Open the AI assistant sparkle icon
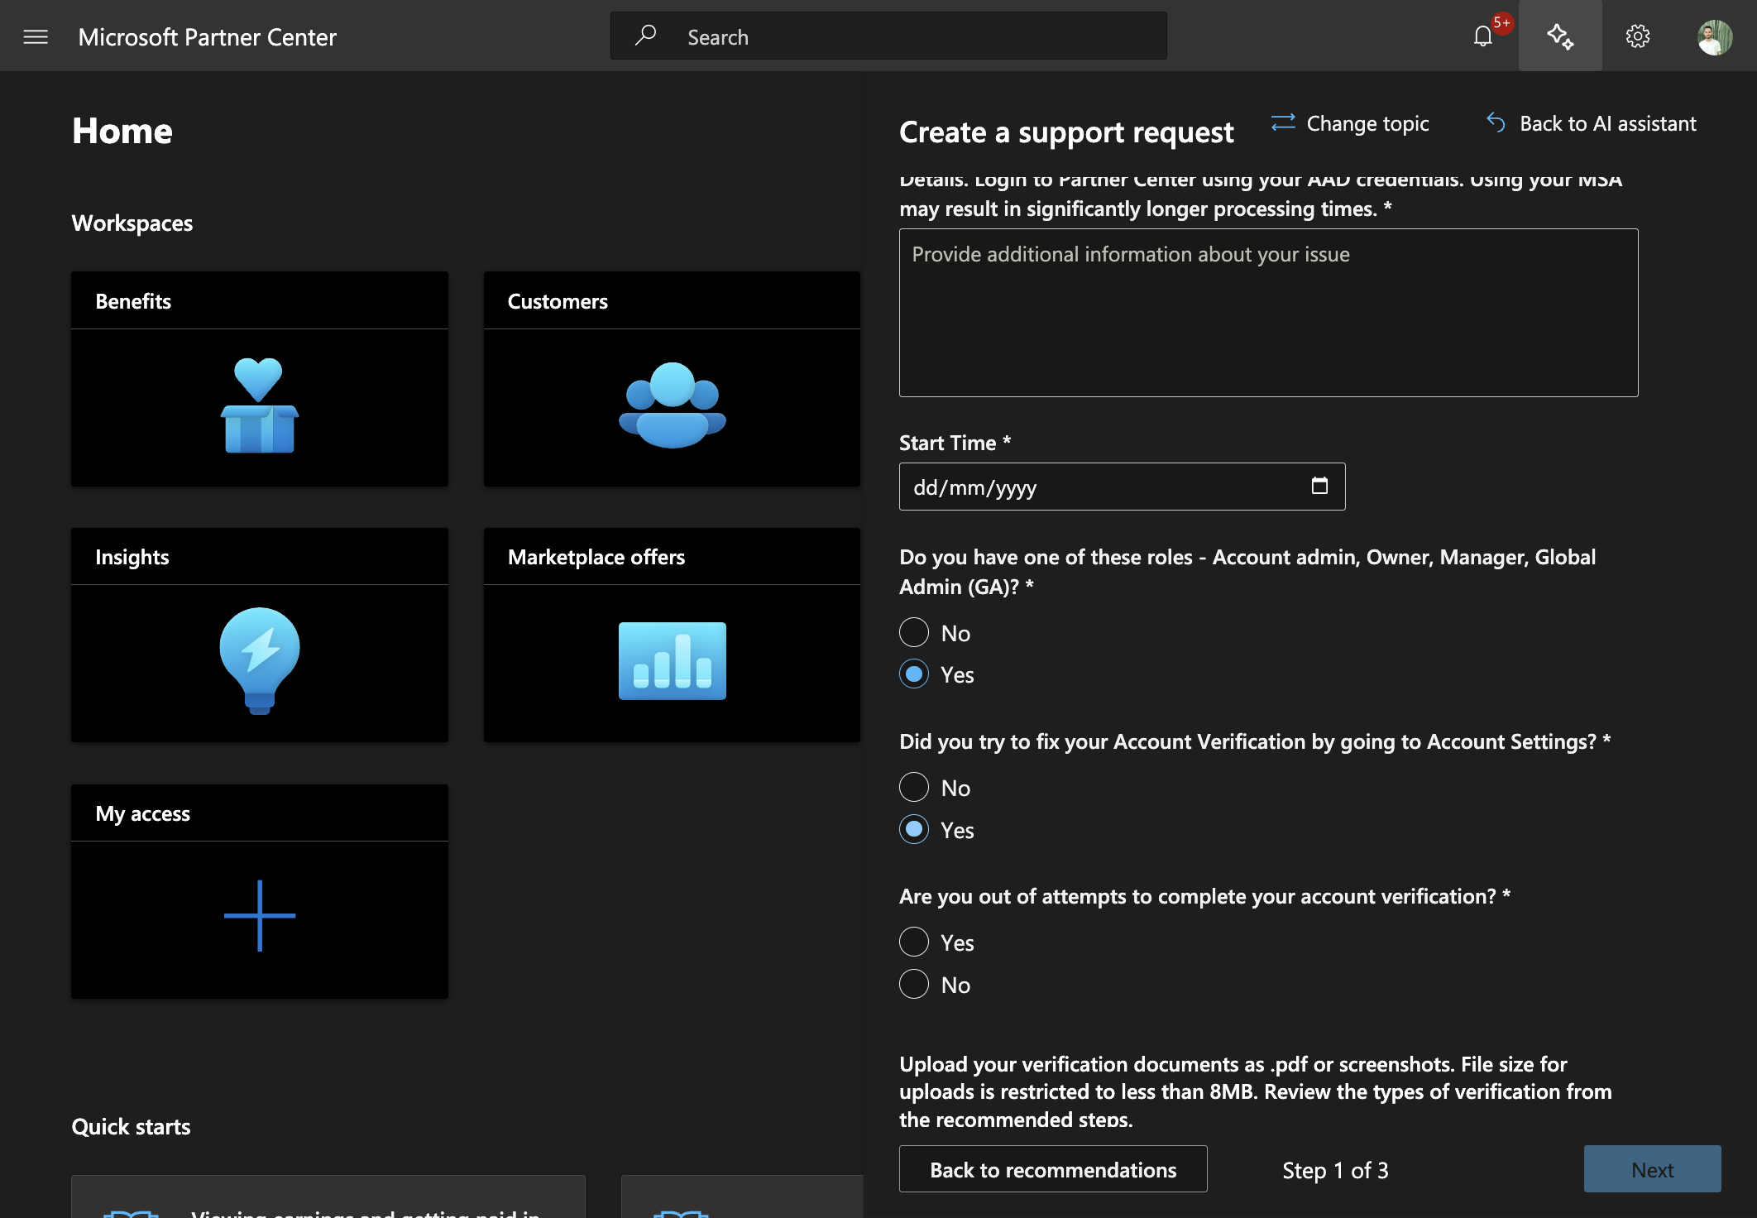This screenshot has height=1218, width=1757. [x=1560, y=36]
